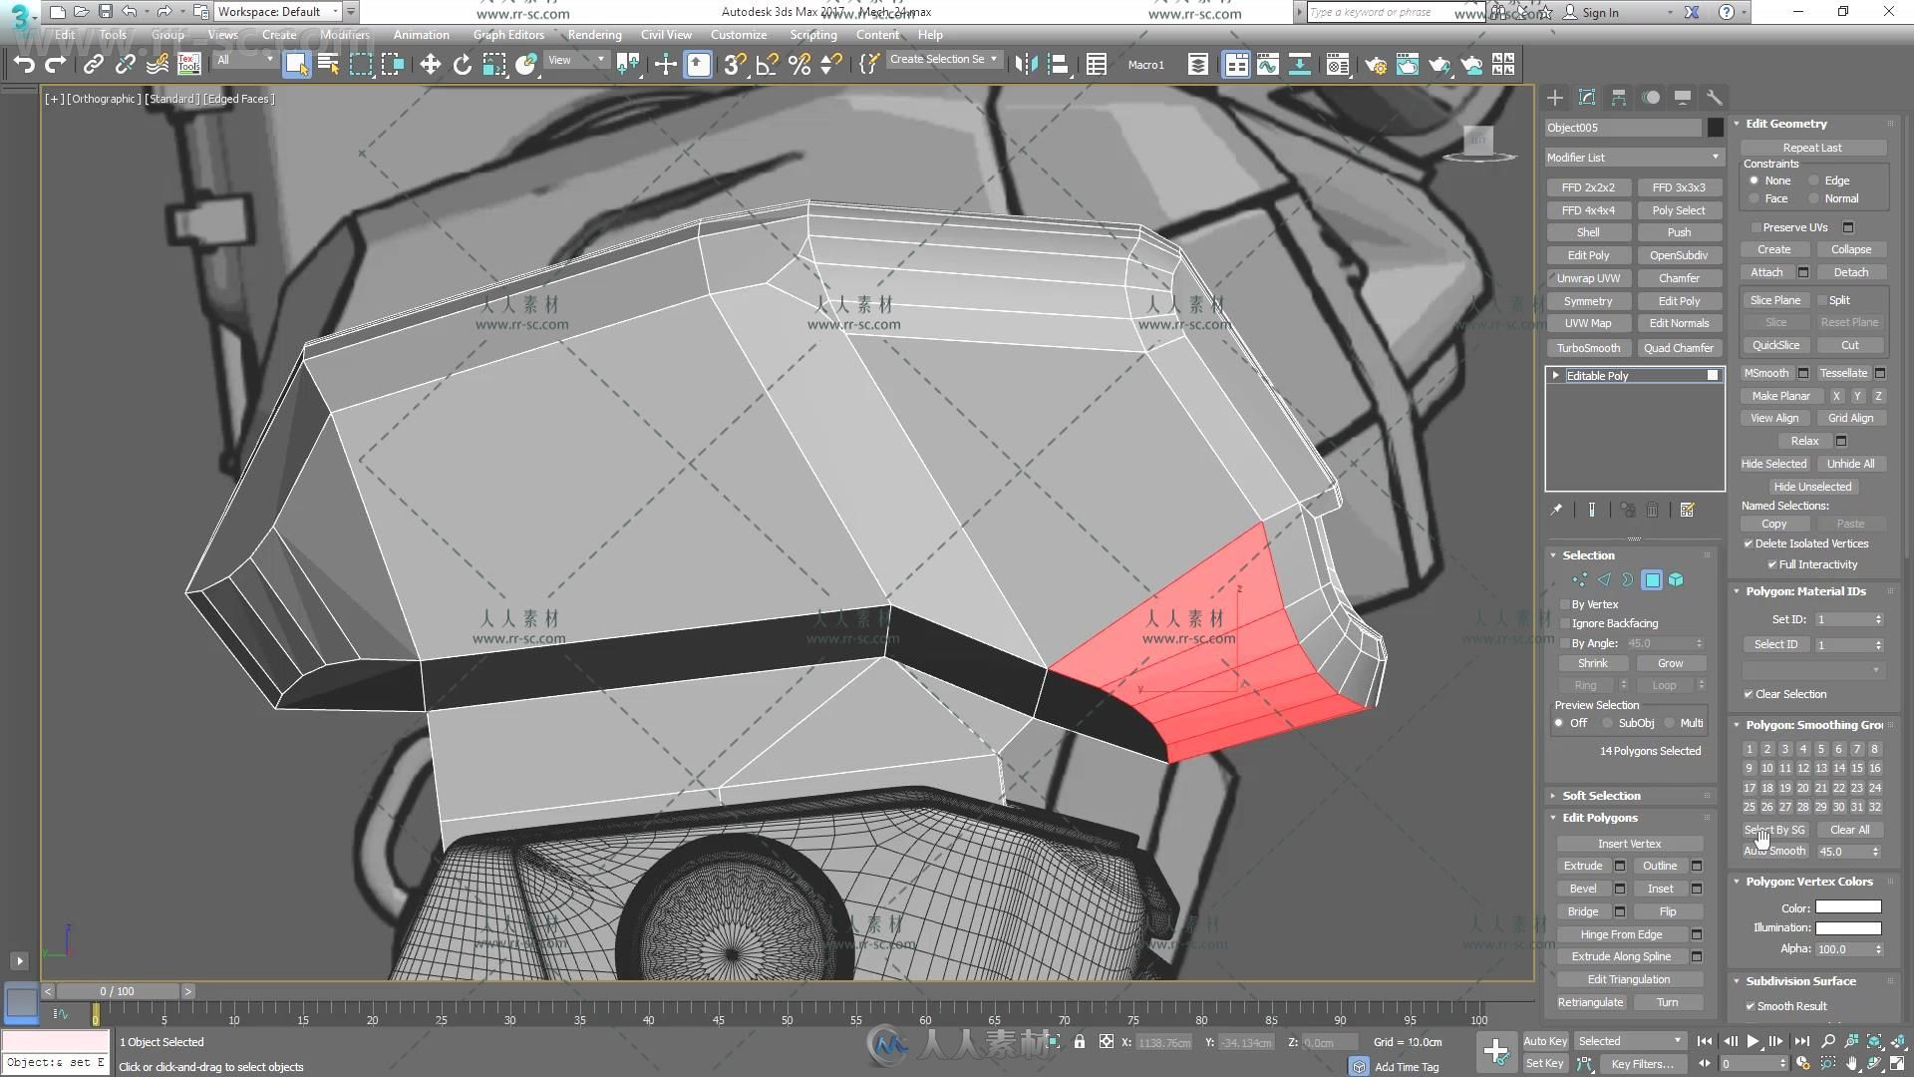Open Select by Name dialog icon
Viewport: 1914px width, 1077px height.
[x=328, y=65]
